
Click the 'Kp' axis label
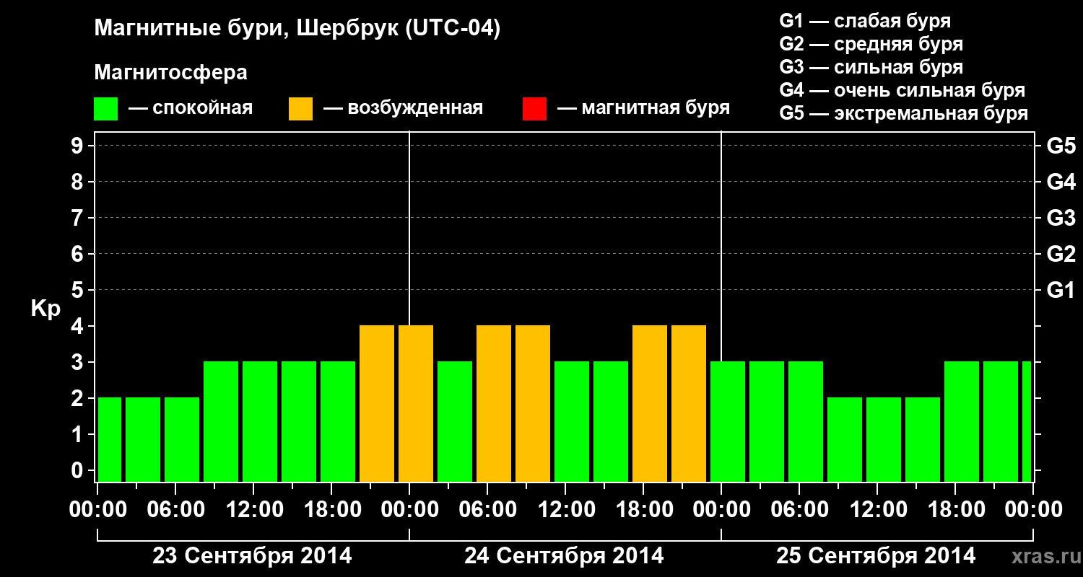pyautogui.click(x=45, y=309)
